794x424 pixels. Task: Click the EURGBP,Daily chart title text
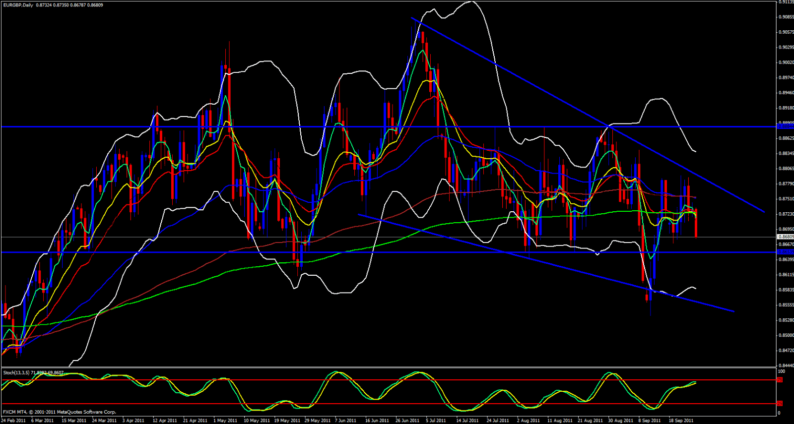(17, 5)
